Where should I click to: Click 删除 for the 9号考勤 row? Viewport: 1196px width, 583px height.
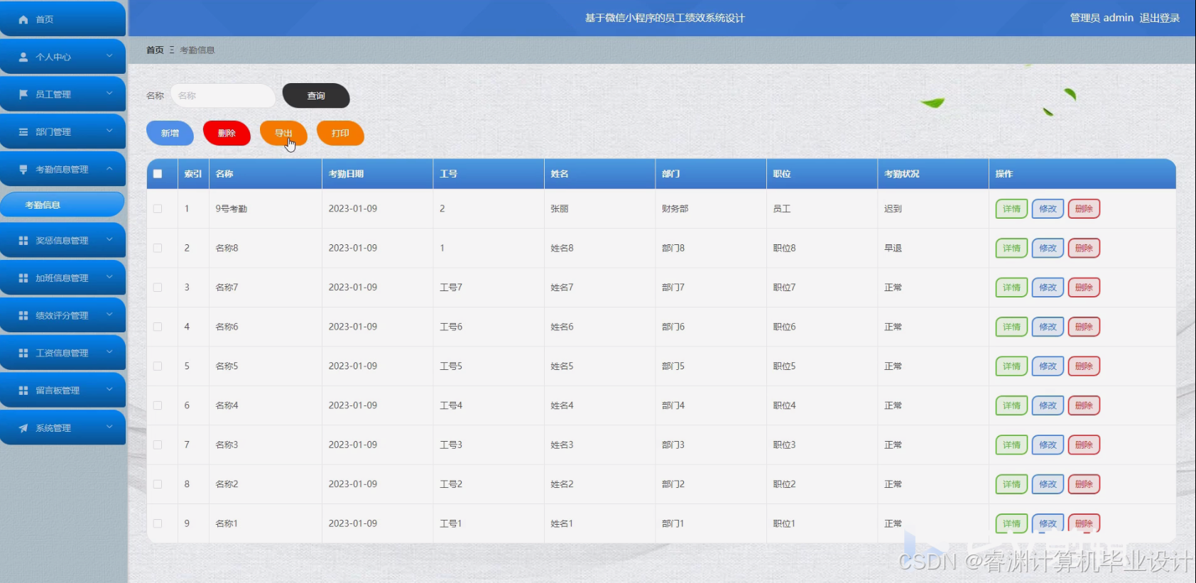pyautogui.click(x=1084, y=209)
